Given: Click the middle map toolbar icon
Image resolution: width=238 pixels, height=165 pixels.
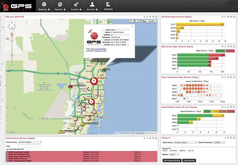Looking at the screenshot, I should 135,21.
